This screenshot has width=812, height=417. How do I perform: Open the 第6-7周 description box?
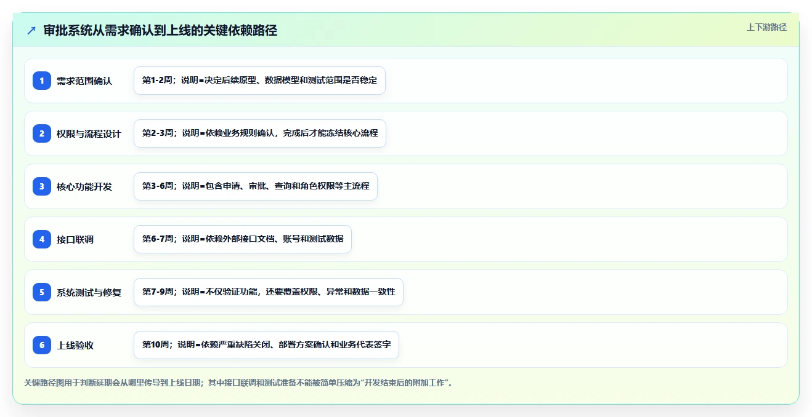[x=243, y=239]
